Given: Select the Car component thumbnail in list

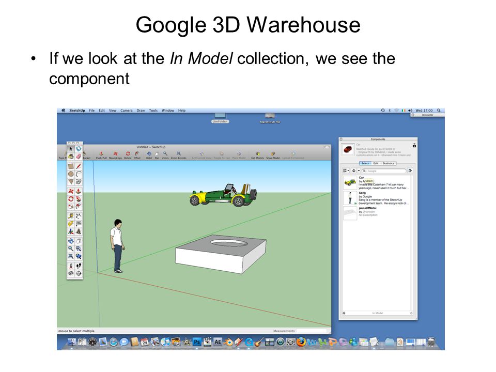Looking at the screenshot, I should click(x=350, y=182).
